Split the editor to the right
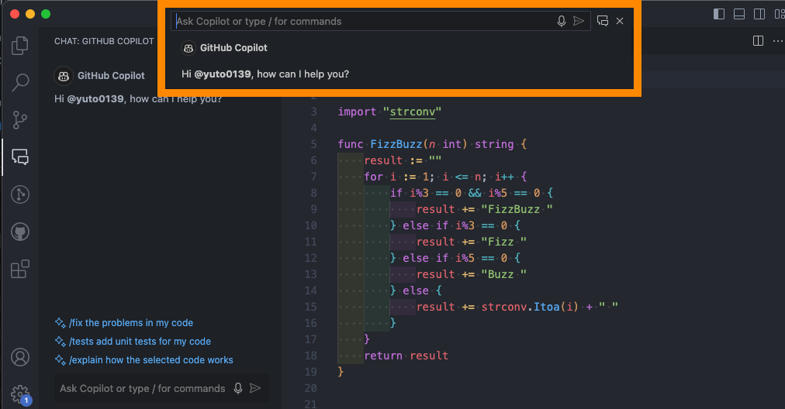The height and width of the screenshot is (409, 785). [x=758, y=41]
